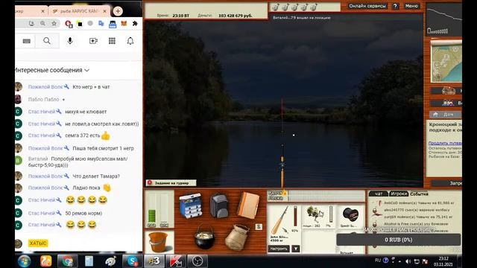Click the line tension indicator bar

tap(316, 196)
